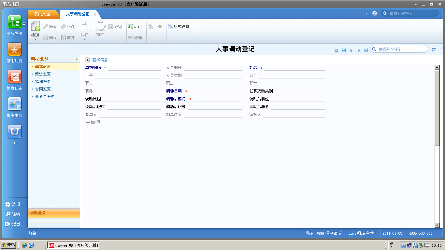Click the 放弃 discard toolbar button
Screen dimensions: 445x250
pyautogui.click(x=68, y=38)
